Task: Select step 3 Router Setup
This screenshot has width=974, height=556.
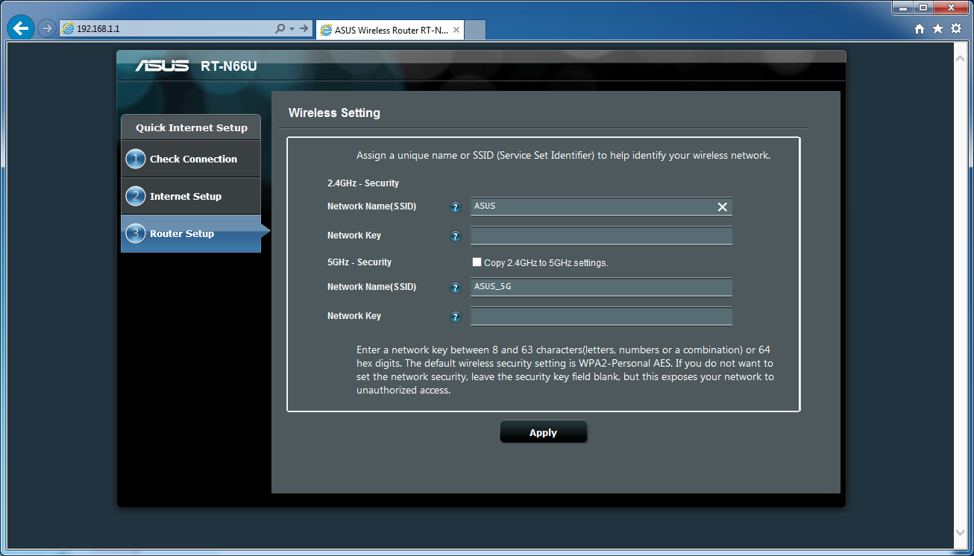Action: [x=191, y=233]
